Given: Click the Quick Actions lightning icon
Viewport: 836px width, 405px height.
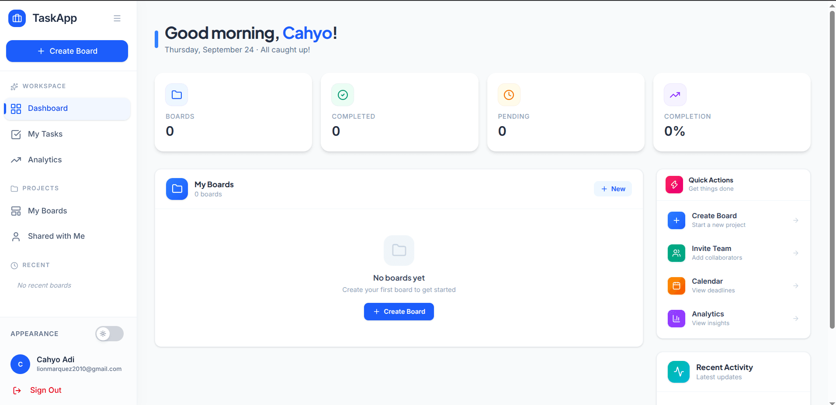Looking at the screenshot, I should click(674, 185).
